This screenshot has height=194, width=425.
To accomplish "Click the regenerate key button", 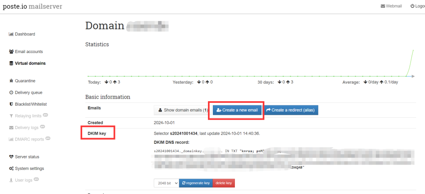I will pyautogui.click(x=196, y=183).
